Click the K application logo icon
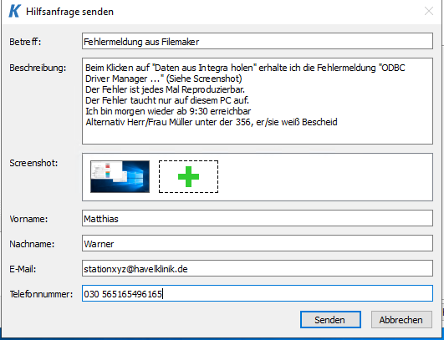Image resolution: width=444 pixels, height=340 pixels. coord(14,12)
